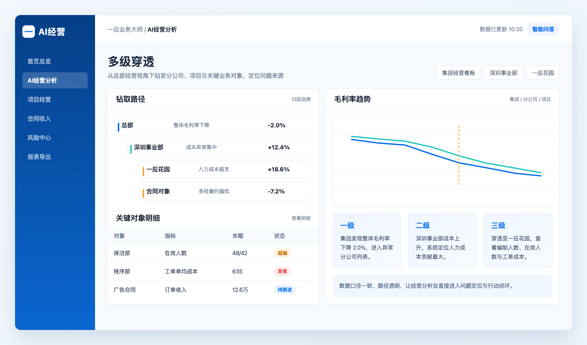Click the -7.2% value
The width and height of the screenshot is (587, 345).
(x=276, y=191)
